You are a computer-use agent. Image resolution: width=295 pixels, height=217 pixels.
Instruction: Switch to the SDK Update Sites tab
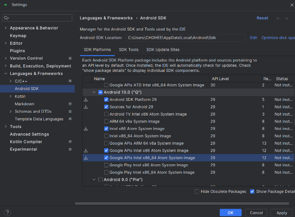pos(163,50)
